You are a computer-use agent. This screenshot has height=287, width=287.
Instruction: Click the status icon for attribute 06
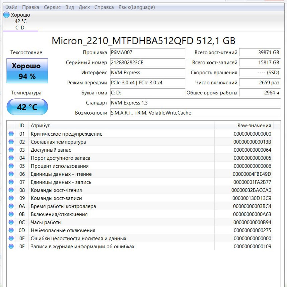click(x=11, y=174)
